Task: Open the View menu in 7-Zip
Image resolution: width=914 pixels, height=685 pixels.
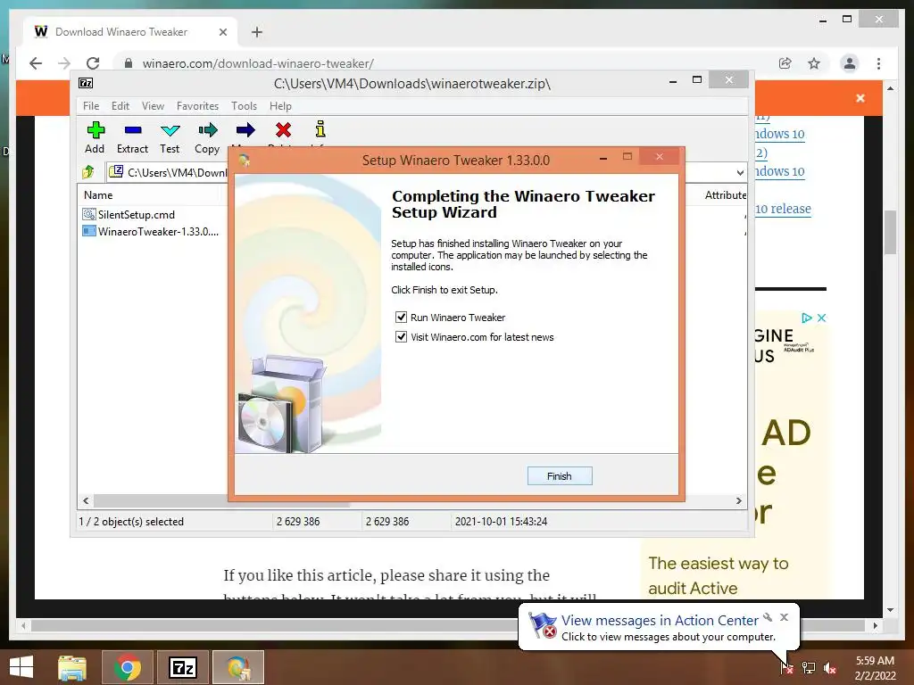Action: click(153, 106)
